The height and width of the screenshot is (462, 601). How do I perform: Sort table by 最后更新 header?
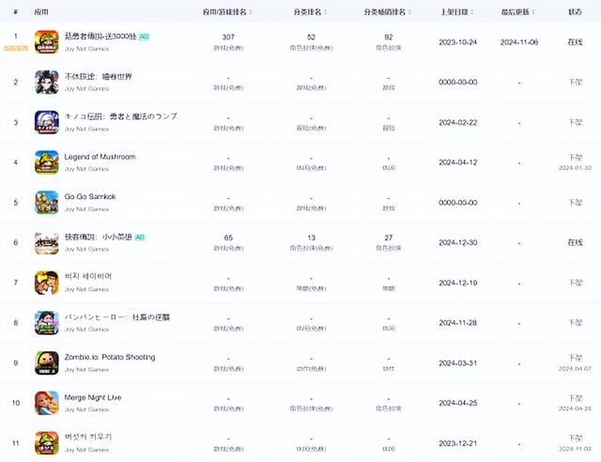coord(519,14)
